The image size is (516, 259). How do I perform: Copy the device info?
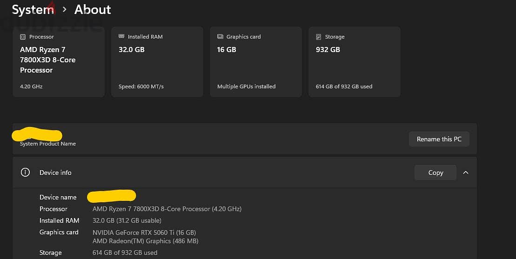436,173
